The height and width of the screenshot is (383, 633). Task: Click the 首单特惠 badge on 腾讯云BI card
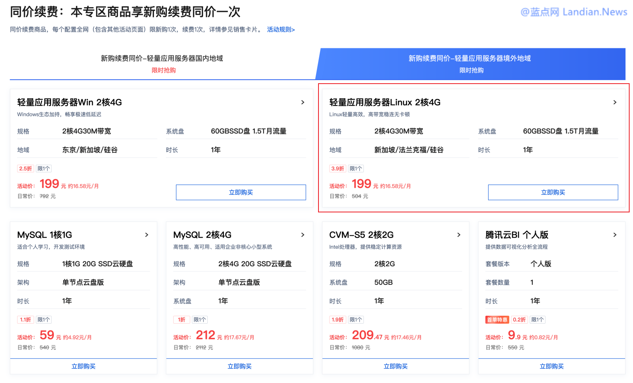pyautogui.click(x=497, y=319)
